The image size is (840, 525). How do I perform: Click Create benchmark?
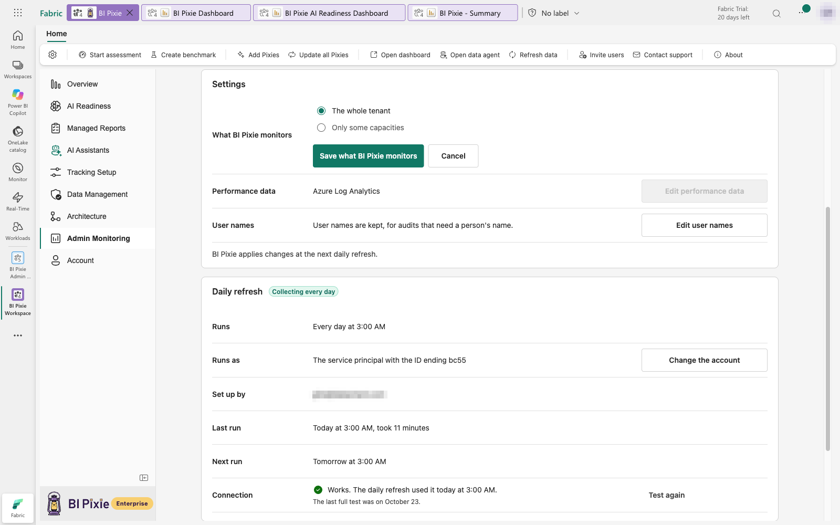tap(183, 55)
